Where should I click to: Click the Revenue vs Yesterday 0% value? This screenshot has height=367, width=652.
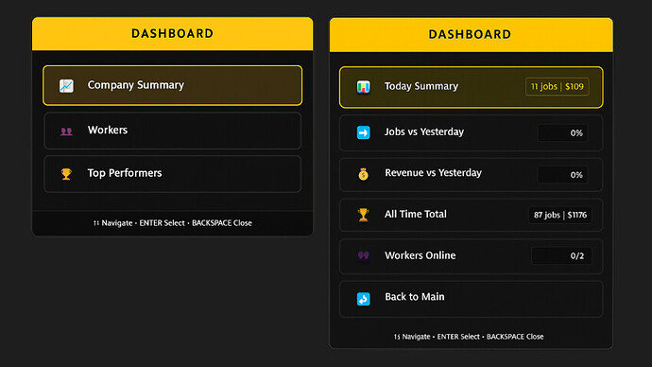point(562,175)
